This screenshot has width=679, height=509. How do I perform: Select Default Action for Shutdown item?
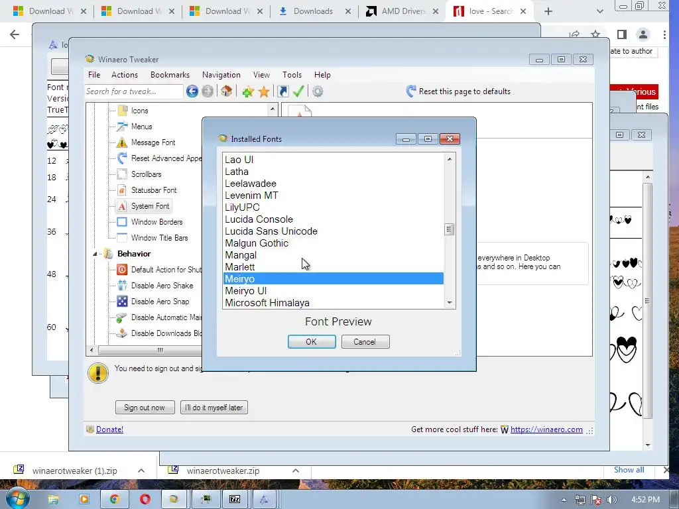tap(166, 270)
